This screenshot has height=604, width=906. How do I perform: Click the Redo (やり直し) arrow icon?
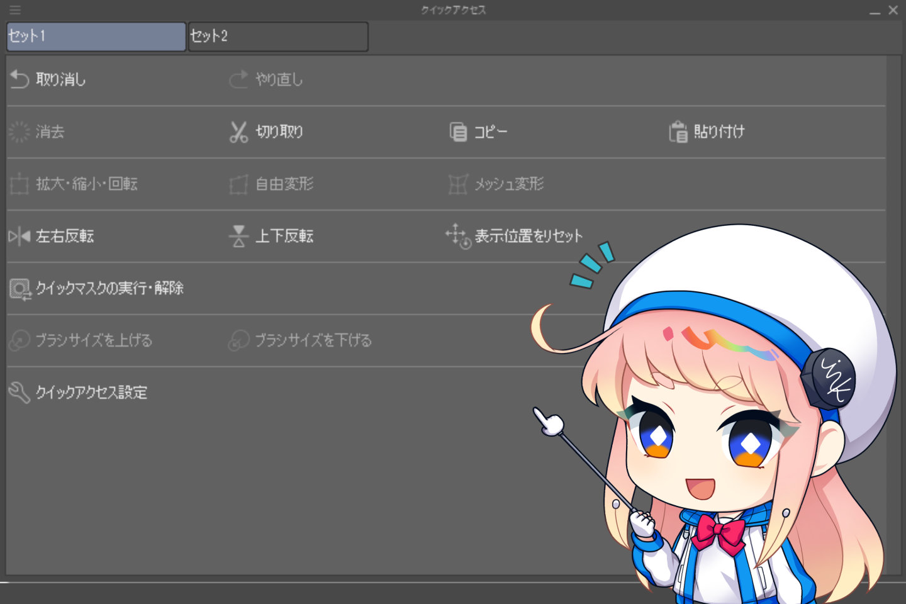tap(238, 79)
